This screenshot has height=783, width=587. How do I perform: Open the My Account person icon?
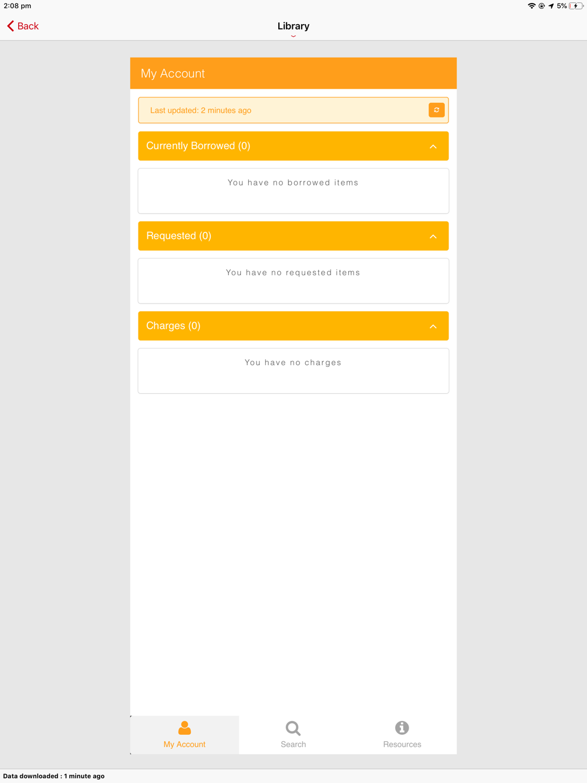(x=184, y=728)
